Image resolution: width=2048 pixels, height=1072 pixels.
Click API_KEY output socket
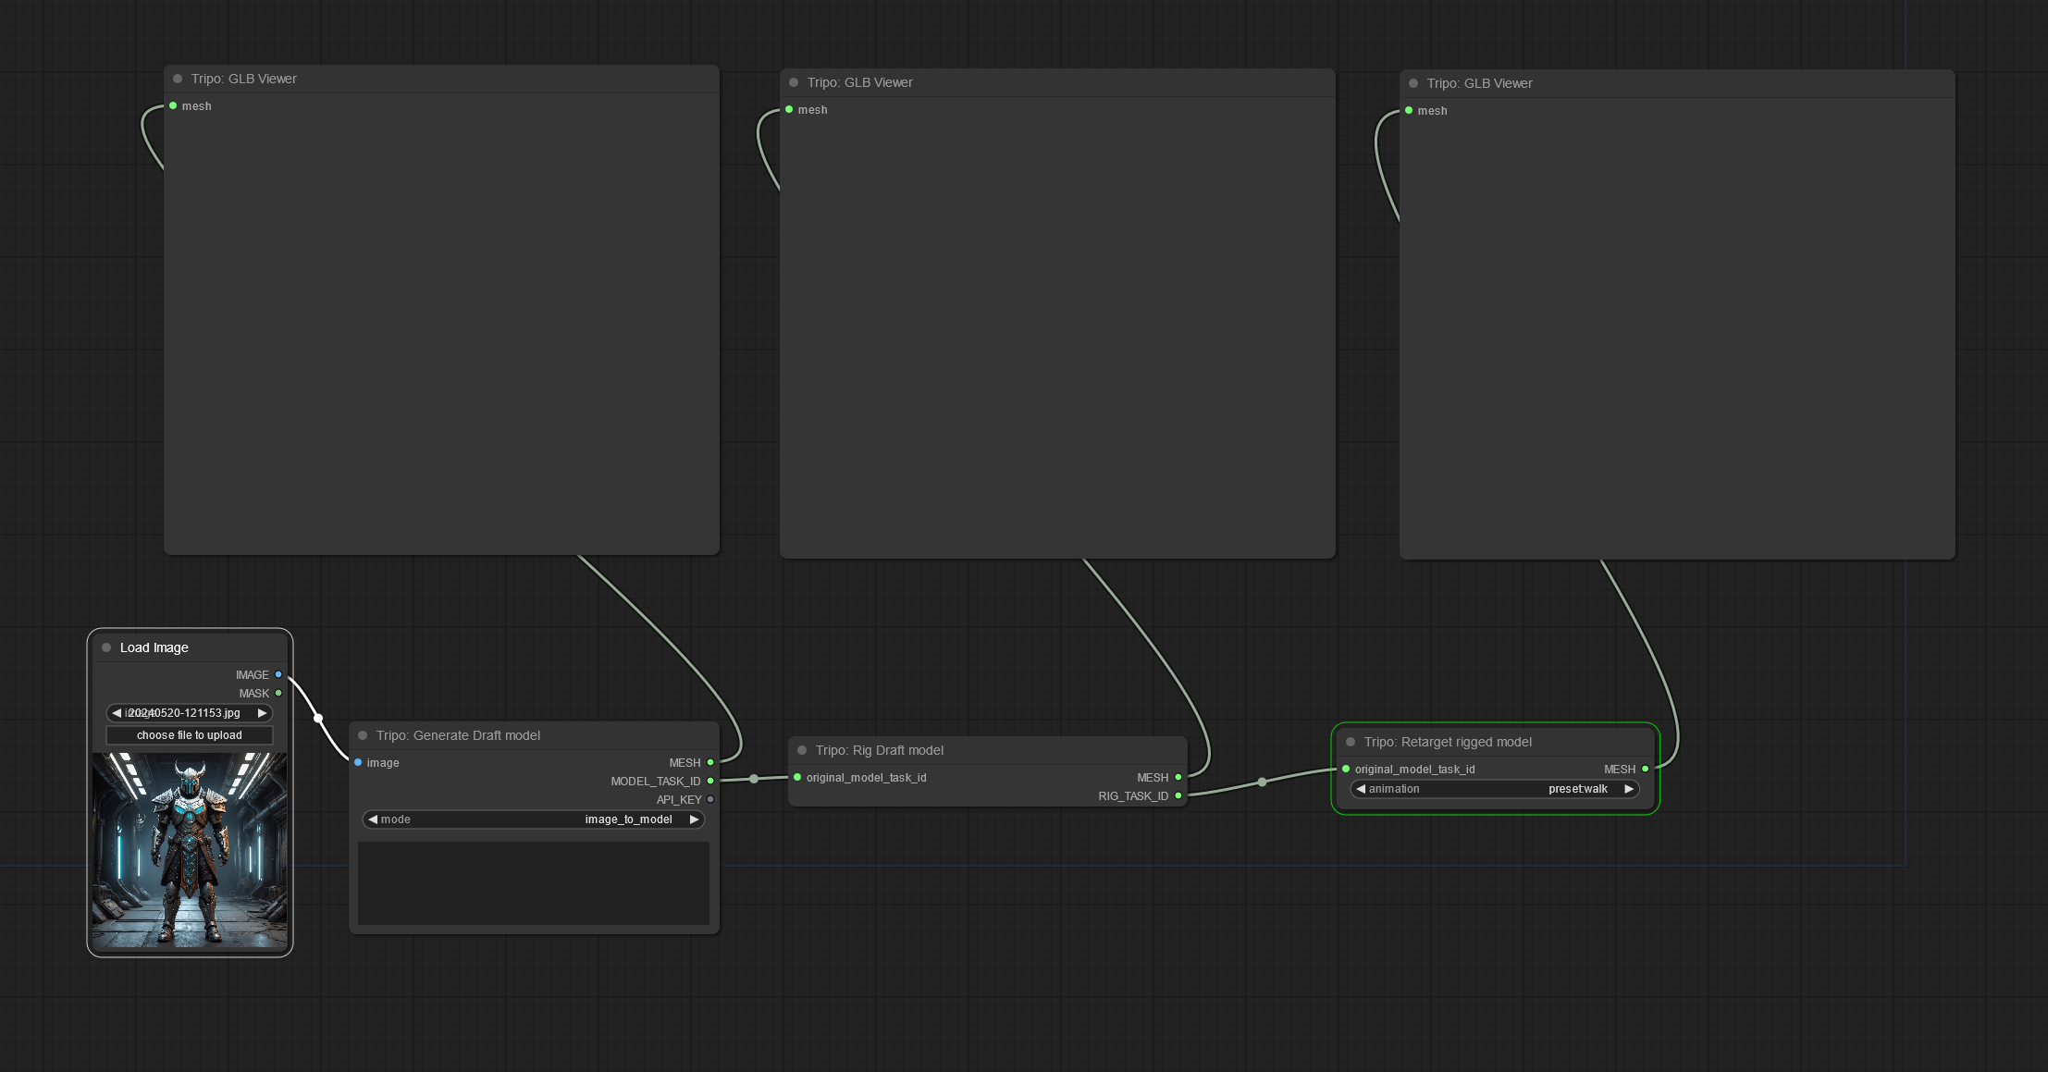click(710, 799)
